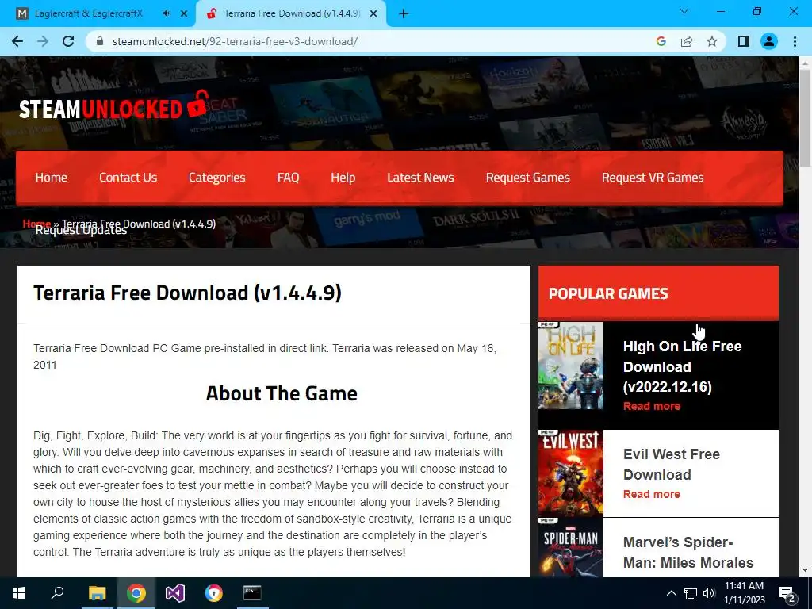Click the Terraria Free Download (v1.4.4.9) heading
This screenshot has width=812, height=609.
[187, 293]
